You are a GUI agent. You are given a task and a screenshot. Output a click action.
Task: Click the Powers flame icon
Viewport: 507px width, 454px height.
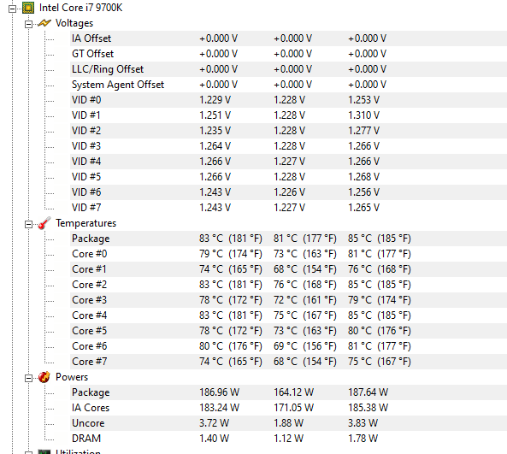pyautogui.click(x=44, y=377)
